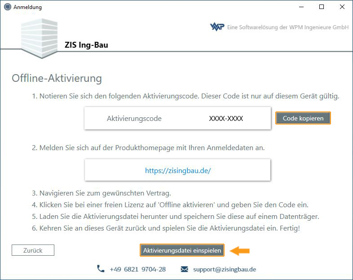Click the Code kopieren button
The image size is (353, 280).
pos(303,118)
